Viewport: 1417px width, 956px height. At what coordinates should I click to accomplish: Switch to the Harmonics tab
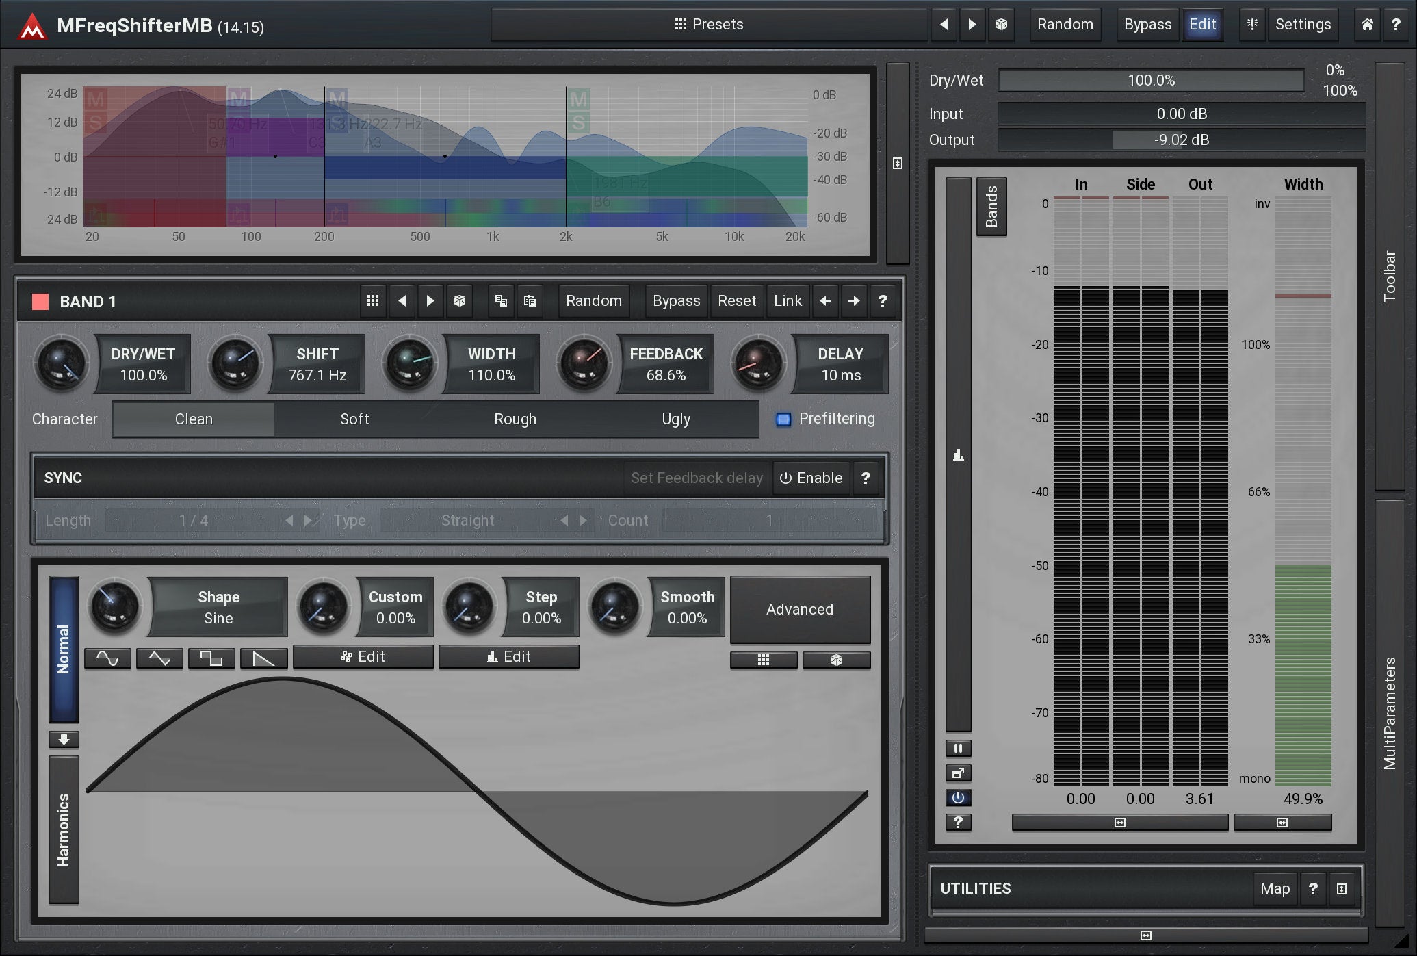pos(64,829)
